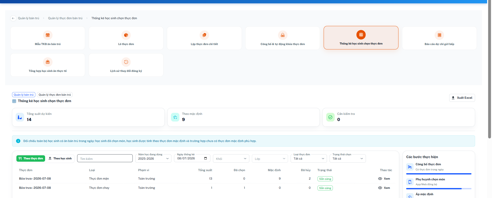The width and height of the screenshot is (492, 198).
Task: Switch the view to Theo học sinh
Action: [x=60, y=159]
